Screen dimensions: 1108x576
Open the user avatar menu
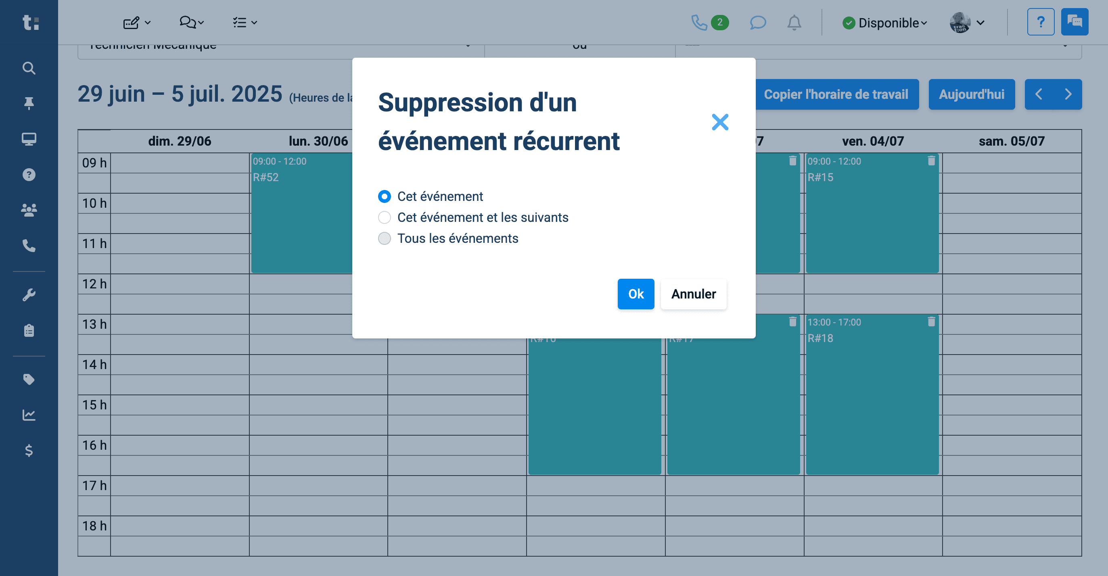point(967,22)
